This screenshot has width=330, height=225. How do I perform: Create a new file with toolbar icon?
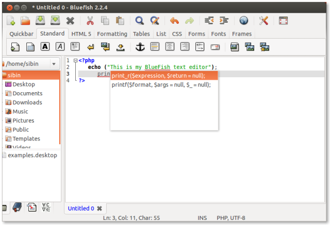coord(11,21)
